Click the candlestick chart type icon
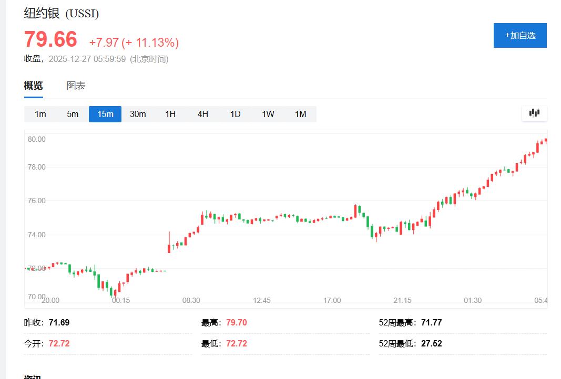The image size is (561, 379). point(534,113)
